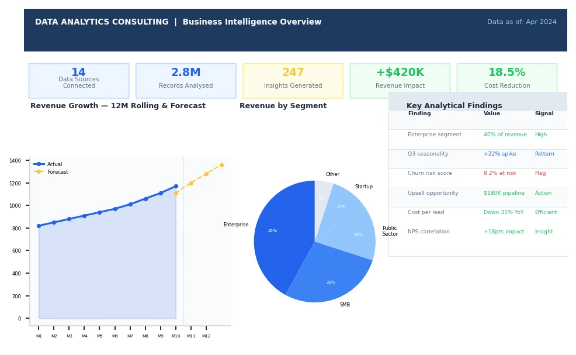
Task: Select the "Enterprise segment" finding cell
Action: 435,135
